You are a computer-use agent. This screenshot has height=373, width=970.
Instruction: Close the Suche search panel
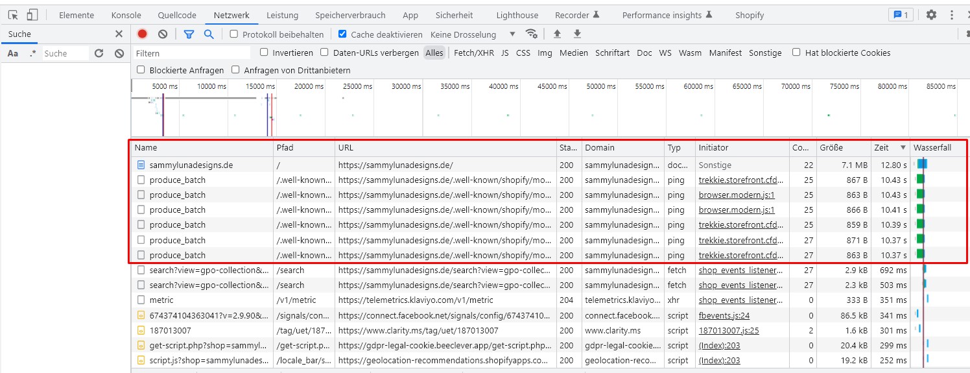[x=119, y=34]
